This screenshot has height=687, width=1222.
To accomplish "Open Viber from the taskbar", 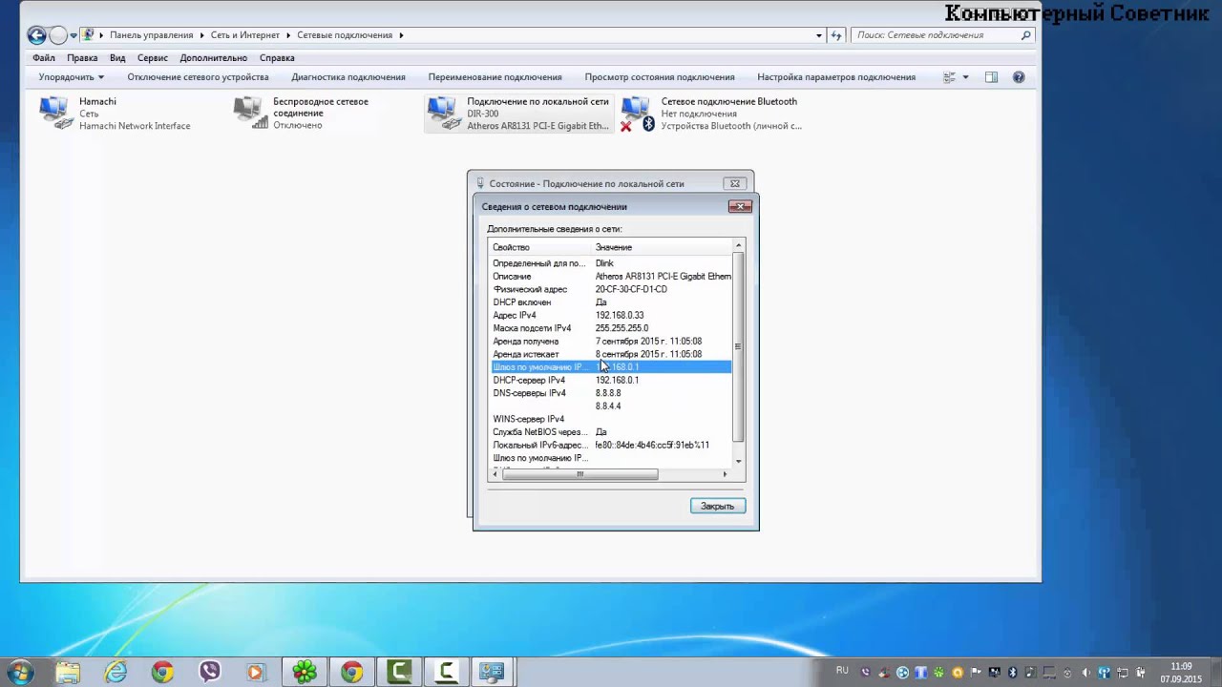I will pyautogui.click(x=210, y=673).
